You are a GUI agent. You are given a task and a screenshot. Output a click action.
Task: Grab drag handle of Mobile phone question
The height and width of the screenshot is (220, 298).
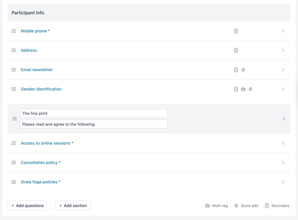pyautogui.click(x=14, y=31)
